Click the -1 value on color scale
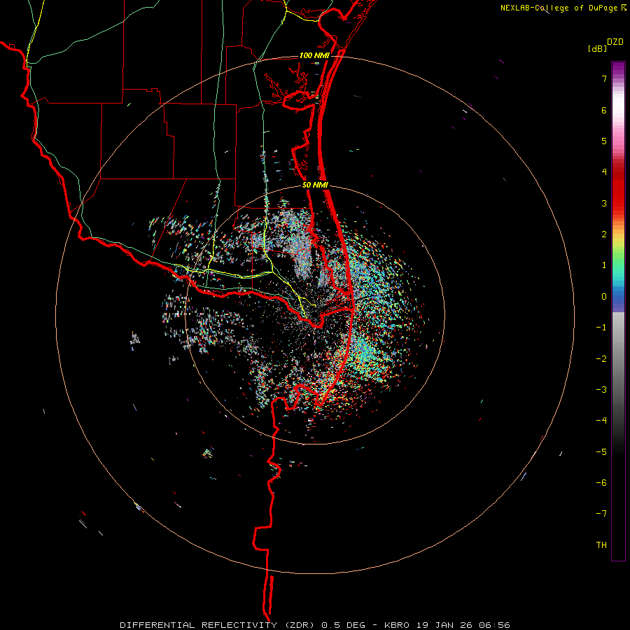The height and width of the screenshot is (630, 630). pyautogui.click(x=601, y=328)
